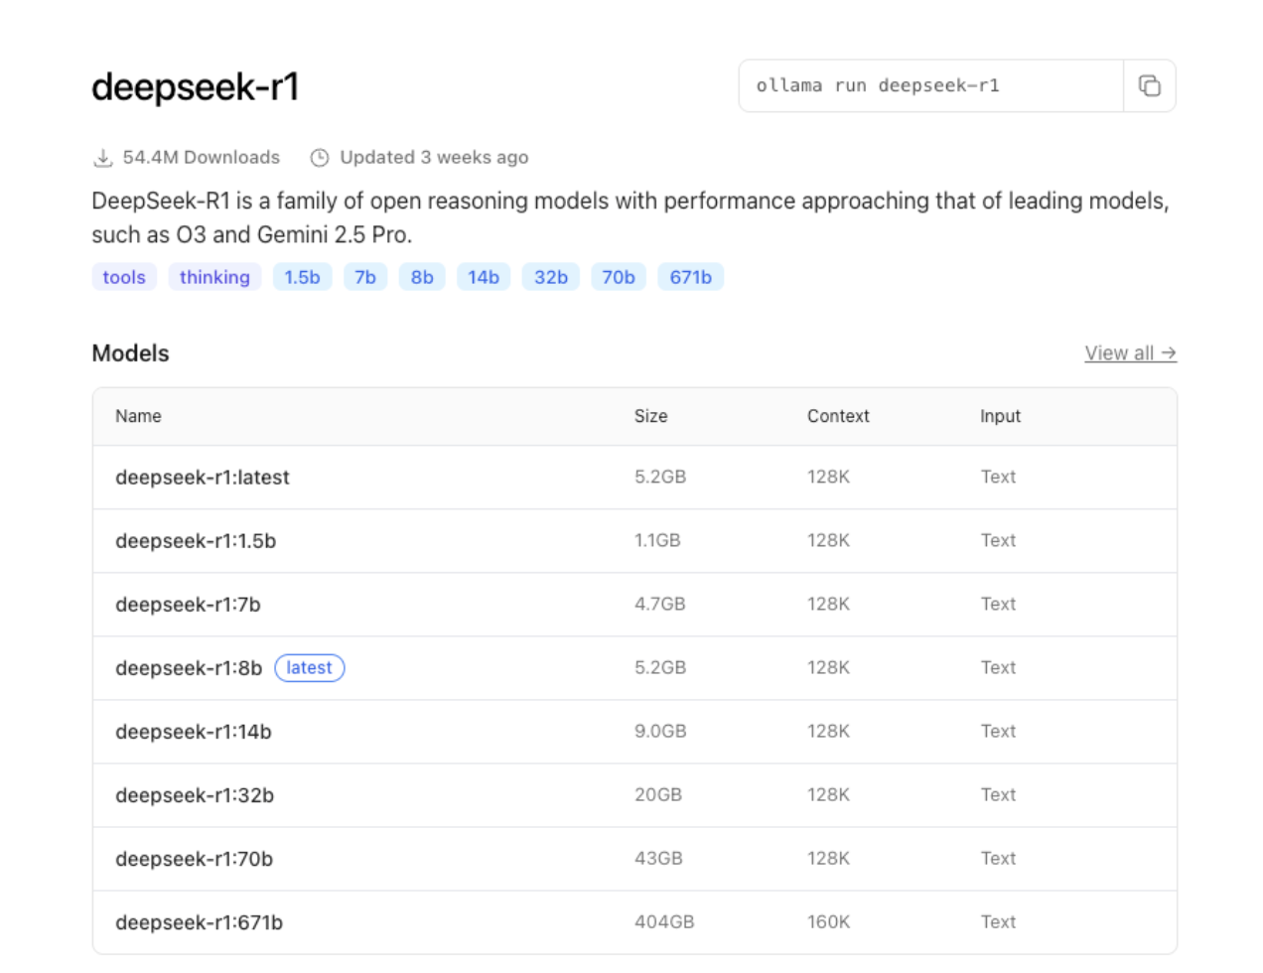Click the 128K context in 70b row
The height and width of the screenshot is (973, 1263).
828,858
